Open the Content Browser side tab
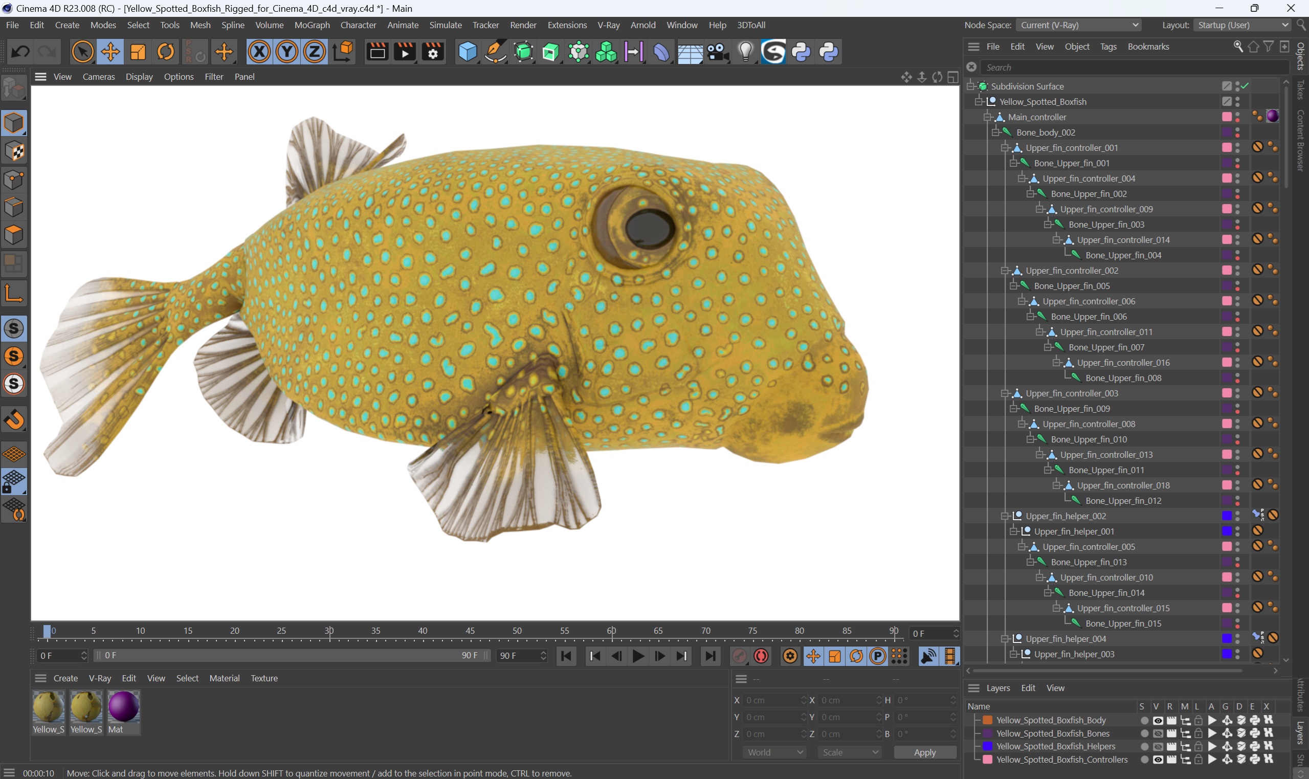 [1301, 141]
